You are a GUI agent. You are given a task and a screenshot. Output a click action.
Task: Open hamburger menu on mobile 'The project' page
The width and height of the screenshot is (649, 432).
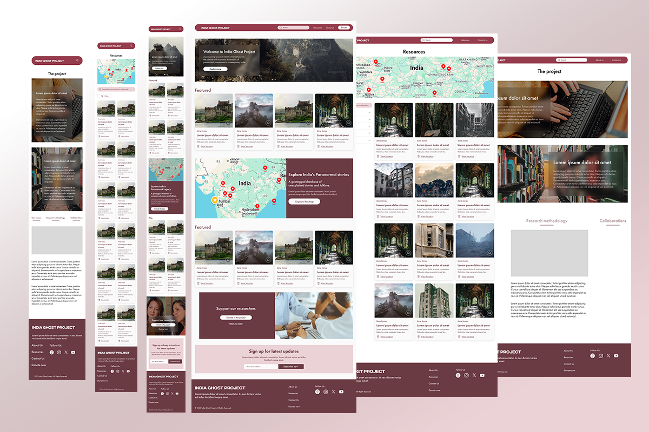click(x=77, y=61)
